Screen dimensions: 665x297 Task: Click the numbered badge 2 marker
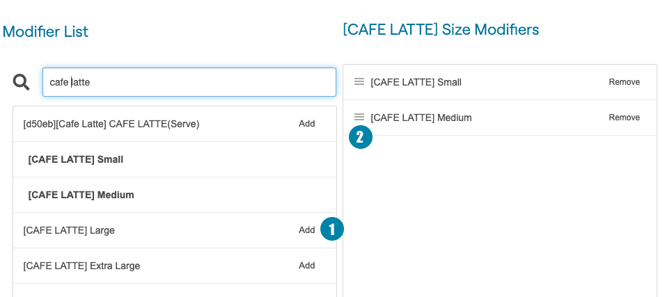pos(360,137)
